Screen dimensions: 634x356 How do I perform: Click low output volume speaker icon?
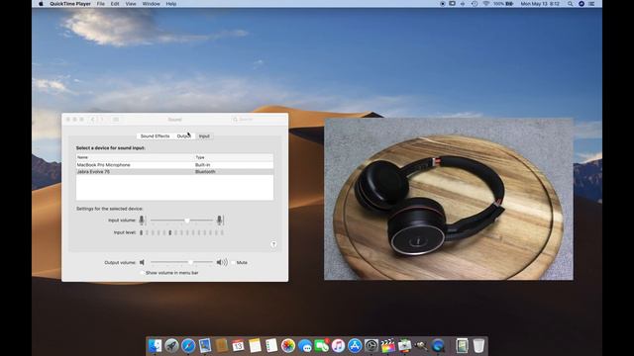pos(142,262)
